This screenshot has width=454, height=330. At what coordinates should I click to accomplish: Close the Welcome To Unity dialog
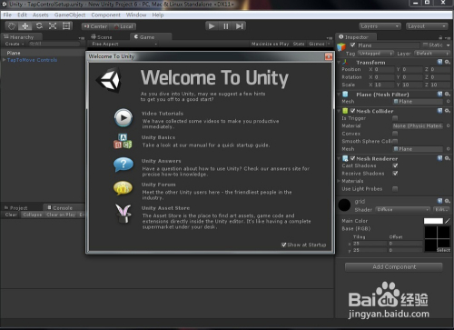[329, 56]
